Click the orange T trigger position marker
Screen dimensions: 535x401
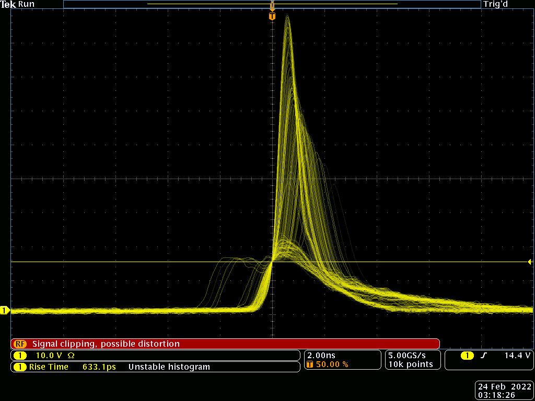[x=272, y=16]
